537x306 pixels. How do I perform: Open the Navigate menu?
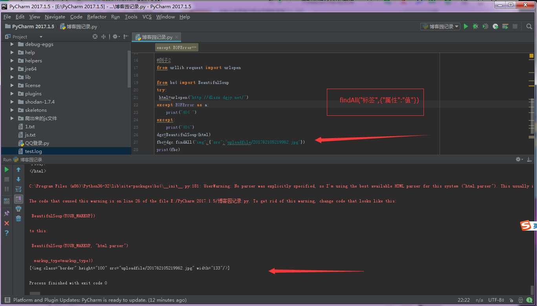[55, 16]
